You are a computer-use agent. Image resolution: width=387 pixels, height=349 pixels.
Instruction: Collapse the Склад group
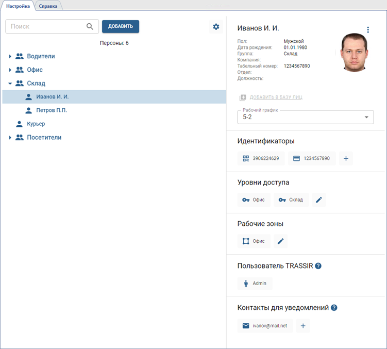tap(10, 83)
